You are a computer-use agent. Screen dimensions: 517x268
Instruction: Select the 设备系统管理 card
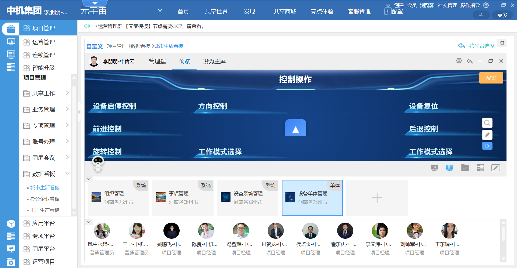pos(247,198)
